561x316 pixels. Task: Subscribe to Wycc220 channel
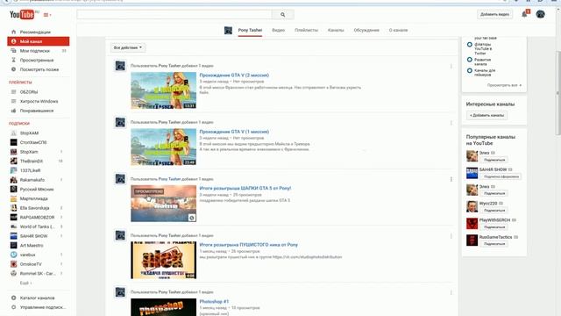pos(494,211)
